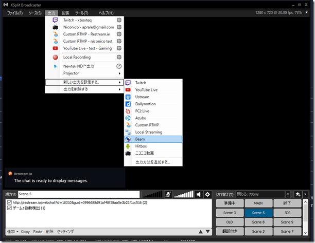This screenshot has height=243, width=315.
Task: Click the Ustream icon in the submenu
Action: pyautogui.click(x=128, y=97)
